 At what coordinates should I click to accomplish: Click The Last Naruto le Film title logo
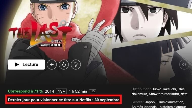point(40,36)
